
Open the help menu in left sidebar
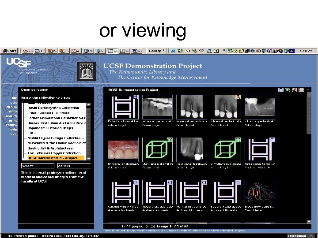click(13, 130)
